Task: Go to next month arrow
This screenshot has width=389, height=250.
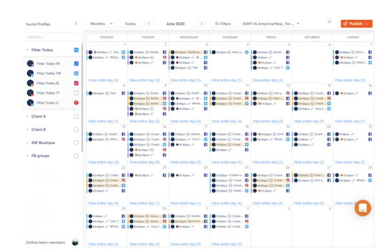Action: pyautogui.click(x=202, y=24)
